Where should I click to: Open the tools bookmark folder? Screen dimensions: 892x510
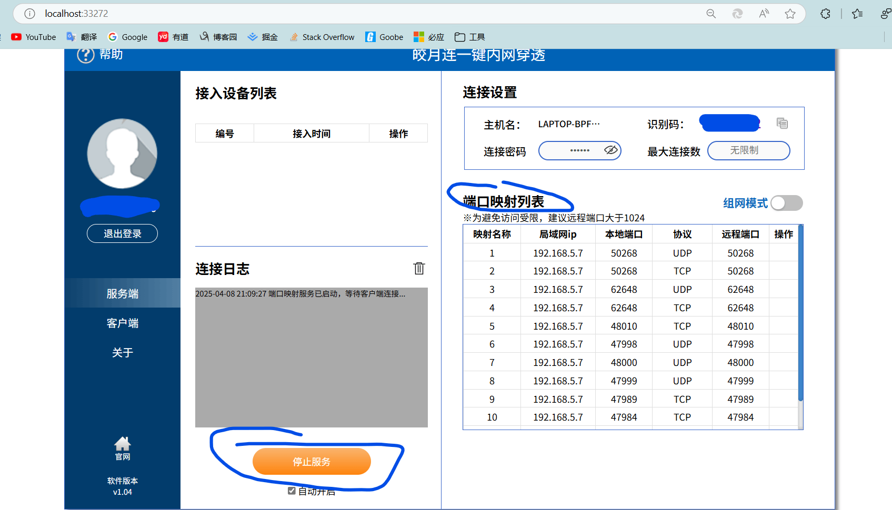pyautogui.click(x=469, y=37)
